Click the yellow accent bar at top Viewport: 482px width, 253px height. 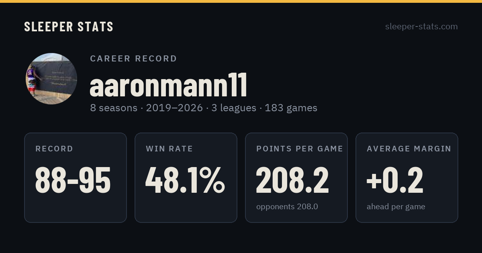pos(241,1)
